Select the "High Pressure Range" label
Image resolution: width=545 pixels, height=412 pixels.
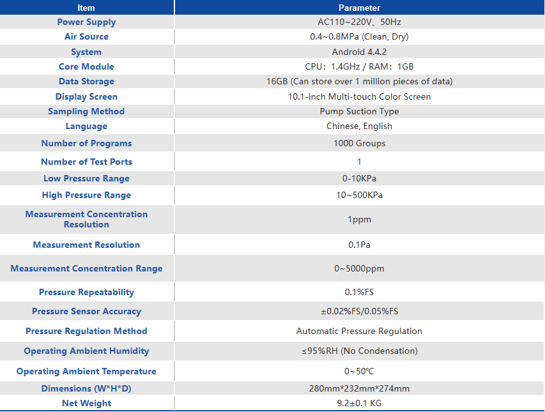pyautogui.click(x=86, y=195)
